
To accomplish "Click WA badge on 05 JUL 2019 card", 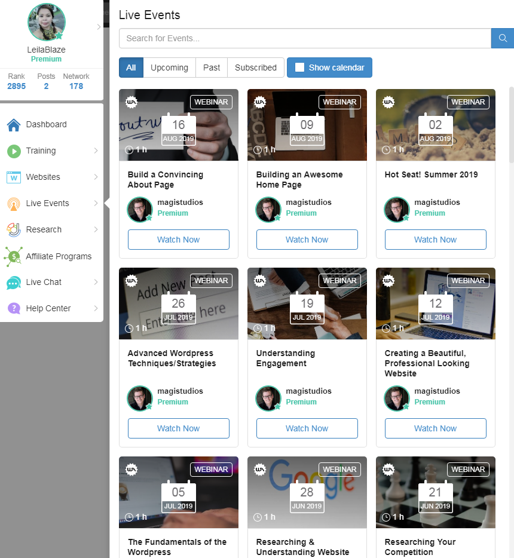I will point(131,470).
